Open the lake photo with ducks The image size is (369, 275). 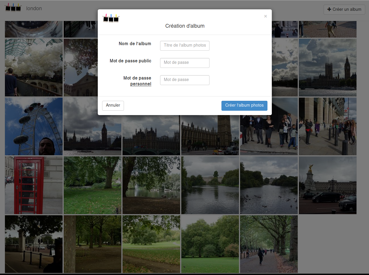[269, 185]
